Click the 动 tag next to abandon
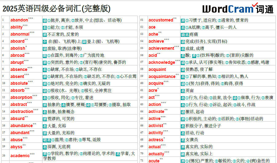This screenshot has height=163, width=277. pos(45,20)
